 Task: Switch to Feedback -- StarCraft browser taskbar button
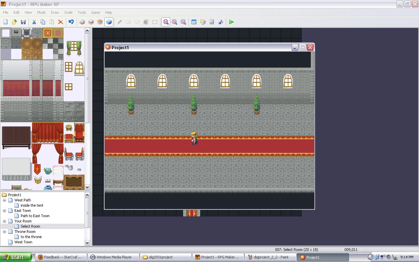[61, 257]
